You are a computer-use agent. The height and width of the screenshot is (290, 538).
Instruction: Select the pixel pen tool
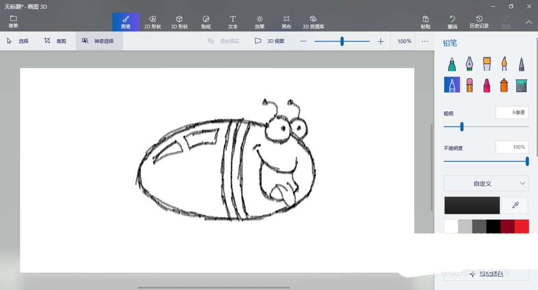[x=521, y=64]
